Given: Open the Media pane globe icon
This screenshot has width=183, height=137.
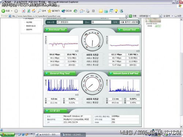Looking at the screenshot, I should click(63, 11).
